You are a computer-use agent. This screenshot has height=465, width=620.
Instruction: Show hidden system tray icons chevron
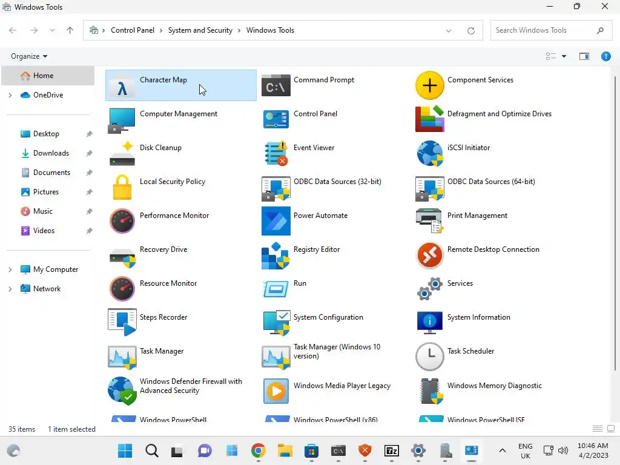coord(502,450)
